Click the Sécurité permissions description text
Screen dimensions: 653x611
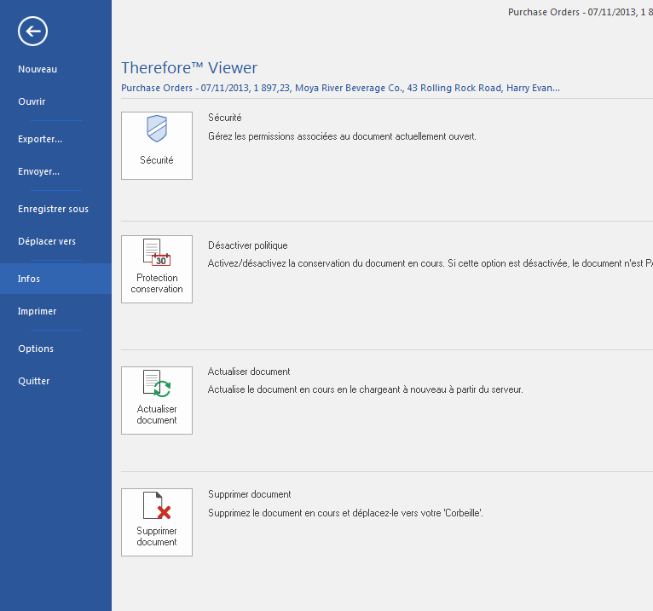(342, 135)
